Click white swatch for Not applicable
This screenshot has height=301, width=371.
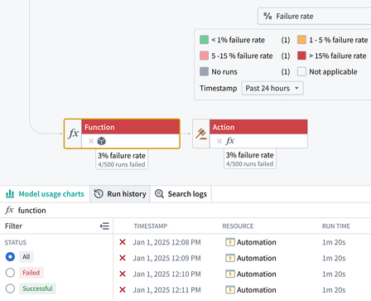301,71
